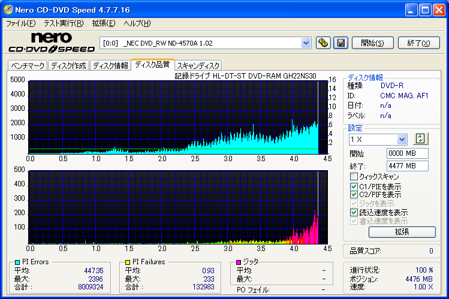The image size is (449, 299).
Task: Click the ポジション 4476 MB value
Action: pyautogui.click(x=419, y=279)
